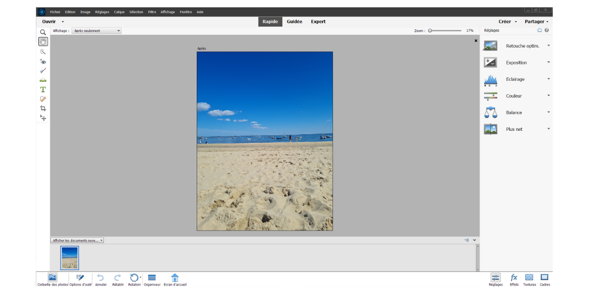The image size is (589, 294).
Task: Open the Image menu
Action: point(85,12)
